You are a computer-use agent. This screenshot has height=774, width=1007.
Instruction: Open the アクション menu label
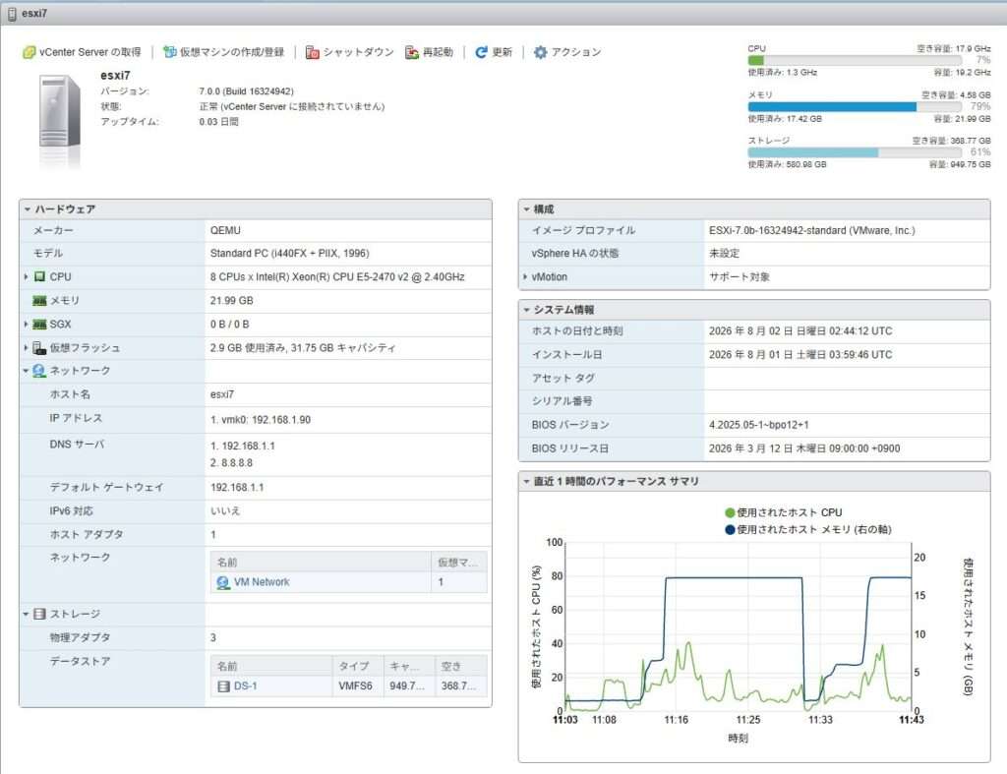(x=576, y=52)
